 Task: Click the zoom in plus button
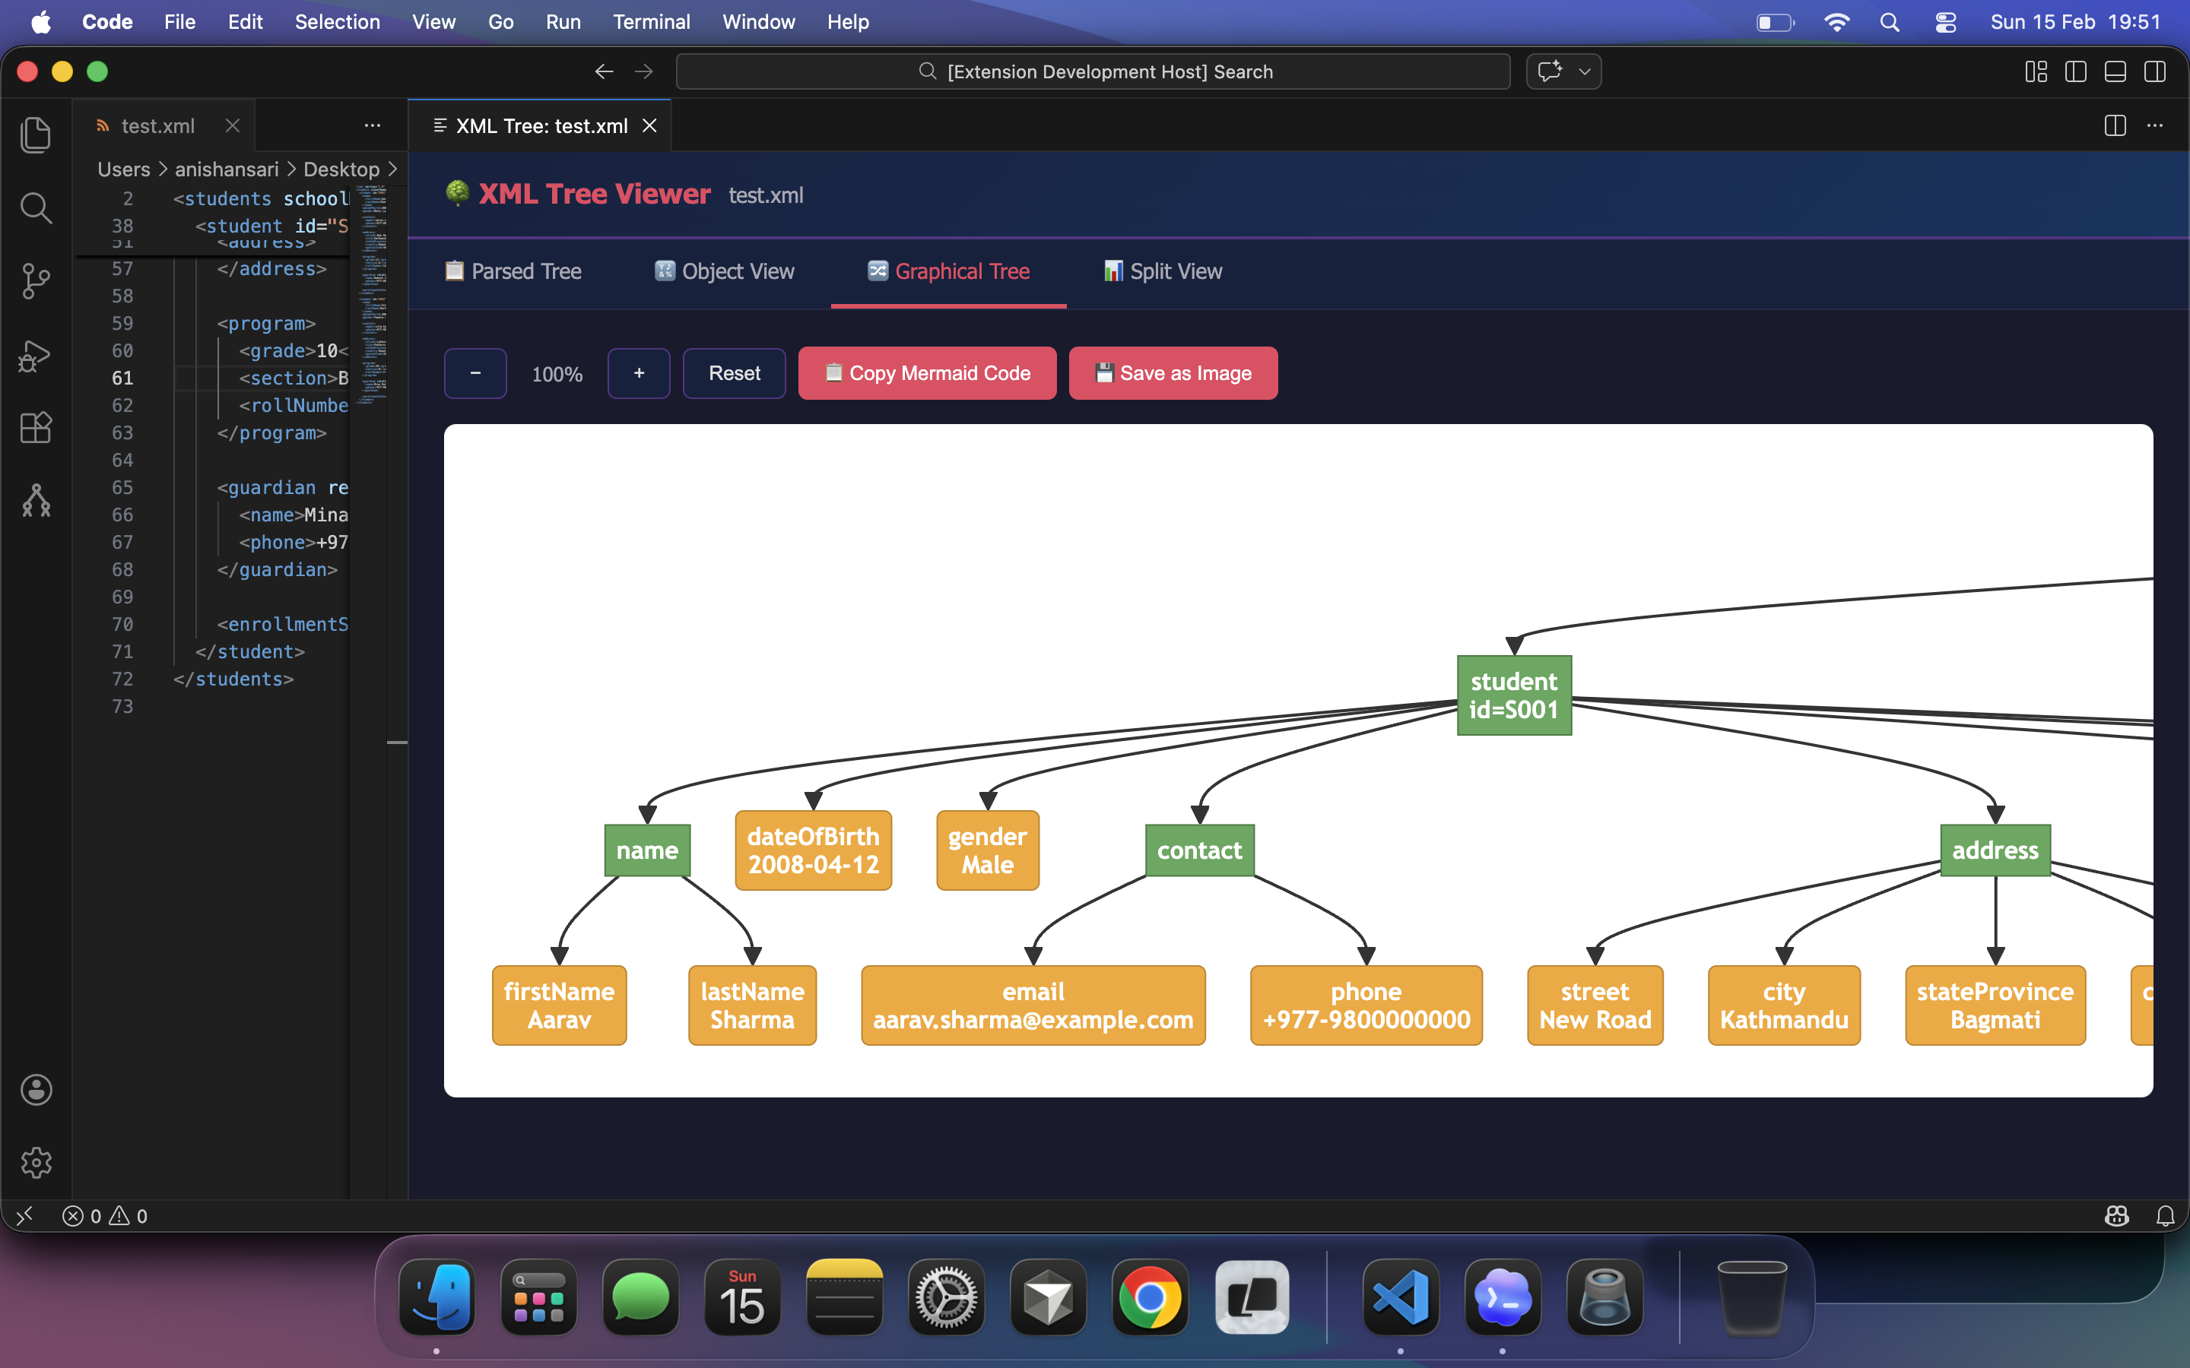coord(638,372)
